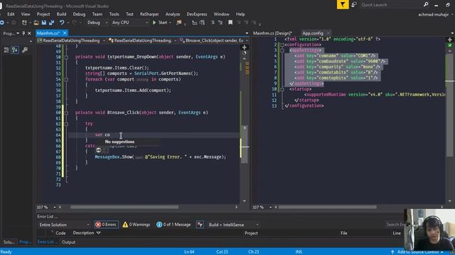The image size is (455, 255).
Task: Click the yellow notifications filter flag icon
Action: pos(343,5)
